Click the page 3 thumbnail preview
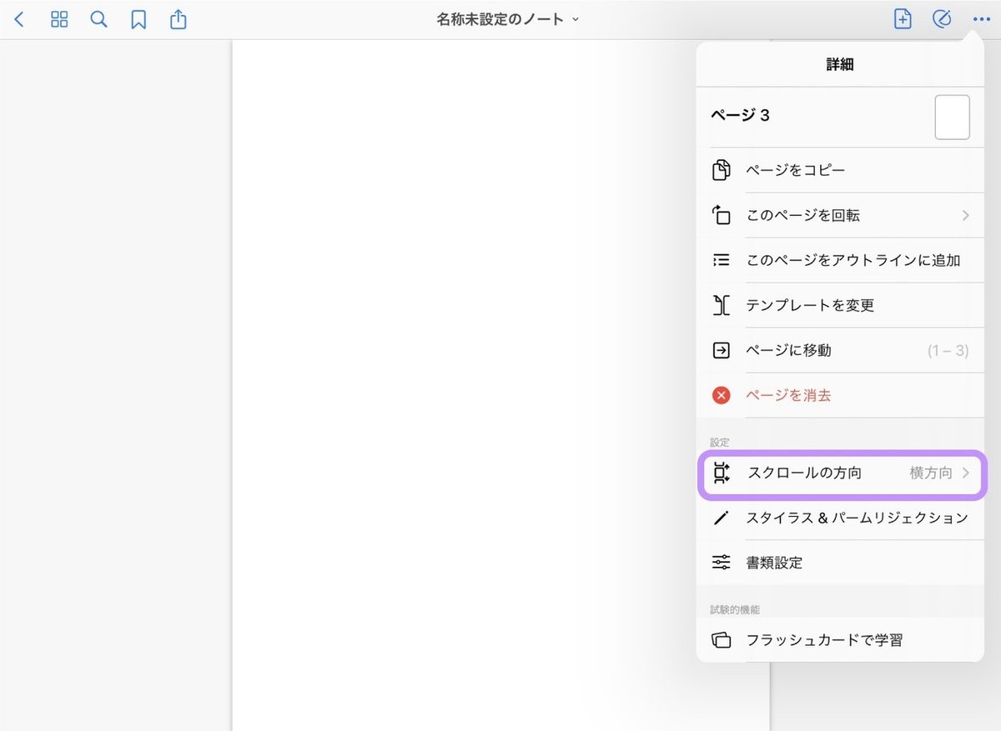Viewport: 1001px width, 731px height. pyautogui.click(x=951, y=117)
